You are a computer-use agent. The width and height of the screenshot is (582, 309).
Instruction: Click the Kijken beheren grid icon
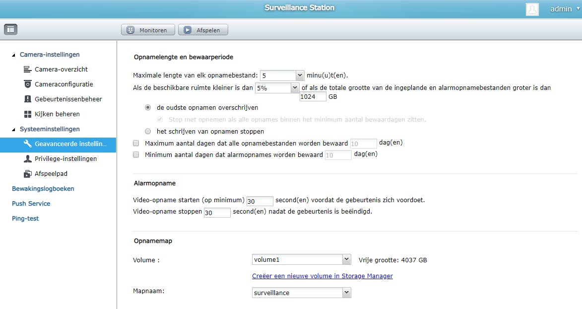[29, 114]
